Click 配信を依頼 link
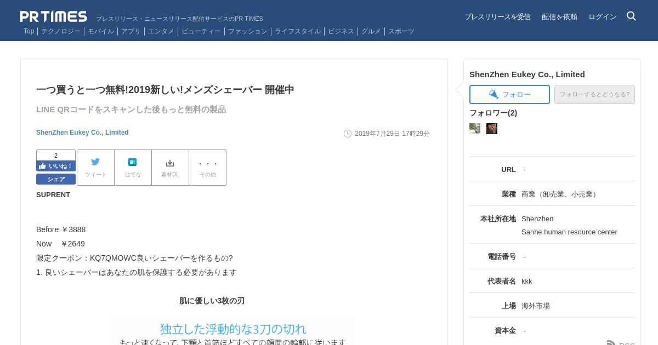The image size is (658, 345). point(559,17)
